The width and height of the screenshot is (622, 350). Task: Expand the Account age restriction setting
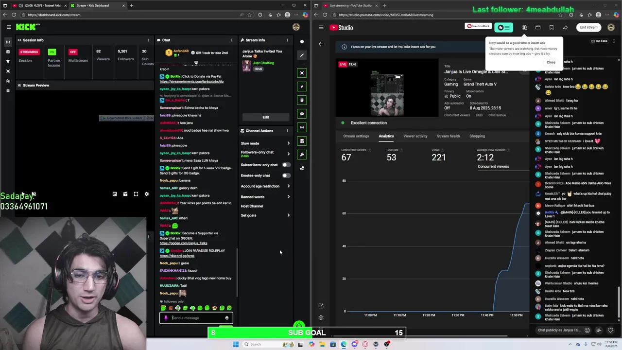click(x=265, y=186)
